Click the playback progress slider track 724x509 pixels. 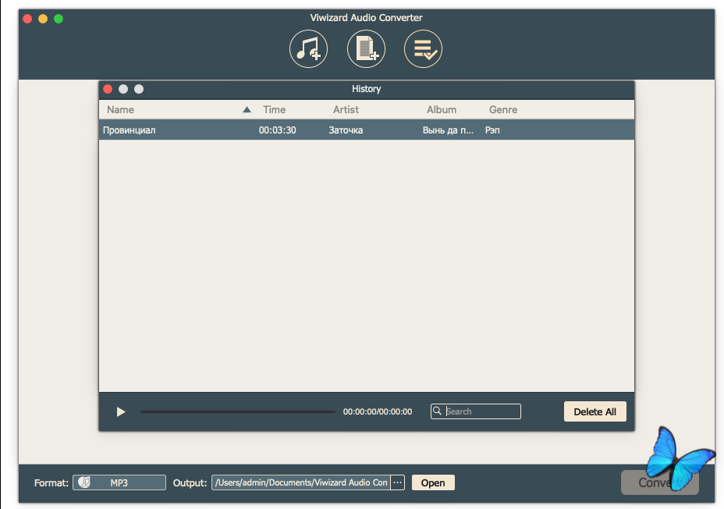[x=237, y=411]
